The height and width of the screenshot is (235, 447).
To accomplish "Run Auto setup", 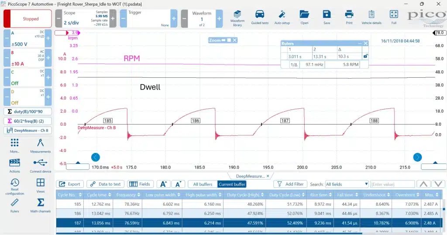I will [x=282, y=17].
